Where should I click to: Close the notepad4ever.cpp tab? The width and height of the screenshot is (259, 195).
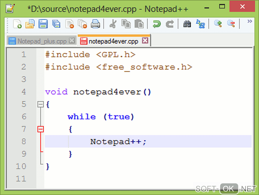click(145, 40)
